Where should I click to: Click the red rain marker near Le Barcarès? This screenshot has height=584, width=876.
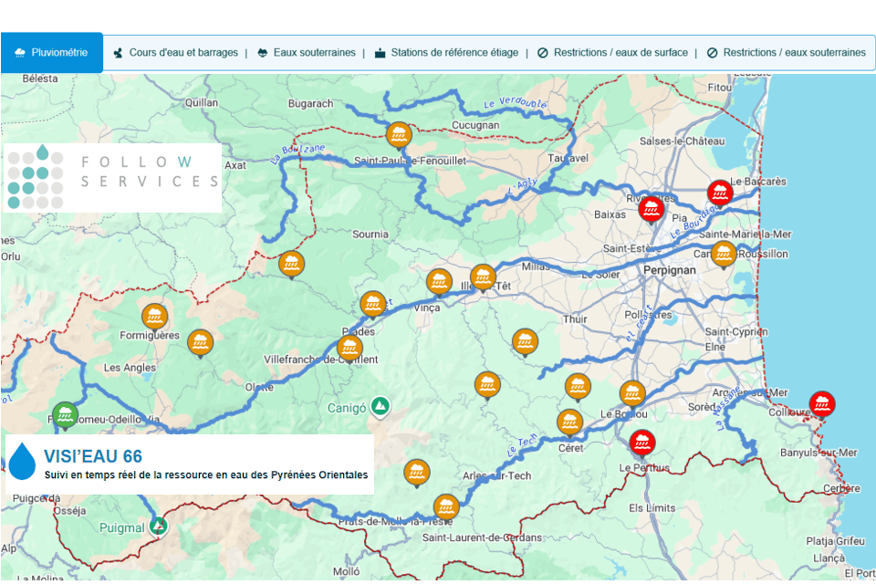click(x=720, y=193)
